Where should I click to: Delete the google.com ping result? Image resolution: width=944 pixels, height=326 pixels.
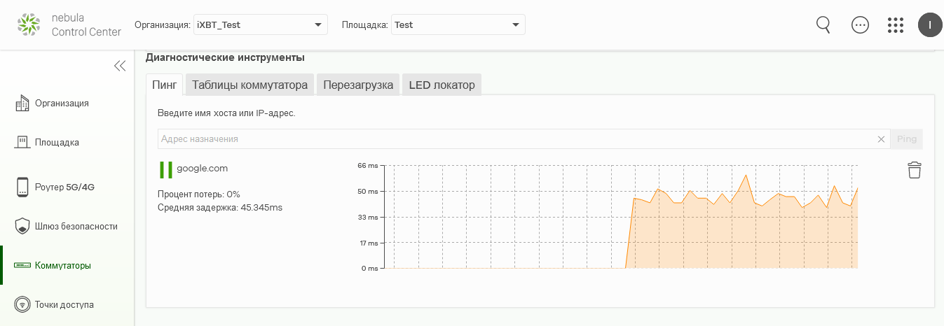click(x=914, y=170)
